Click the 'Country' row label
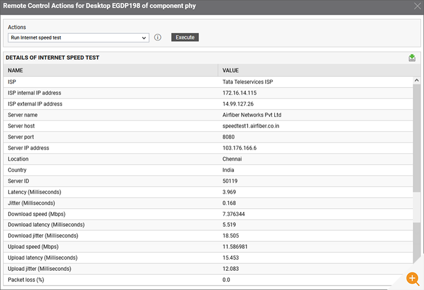424x290 pixels. point(17,170)
